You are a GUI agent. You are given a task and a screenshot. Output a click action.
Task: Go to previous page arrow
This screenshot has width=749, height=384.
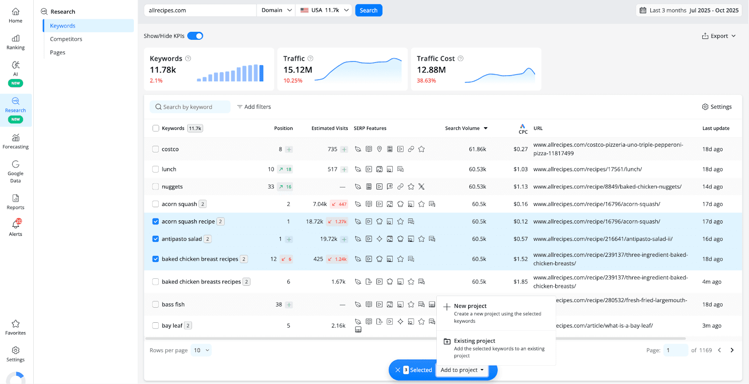tap(720, 350)
